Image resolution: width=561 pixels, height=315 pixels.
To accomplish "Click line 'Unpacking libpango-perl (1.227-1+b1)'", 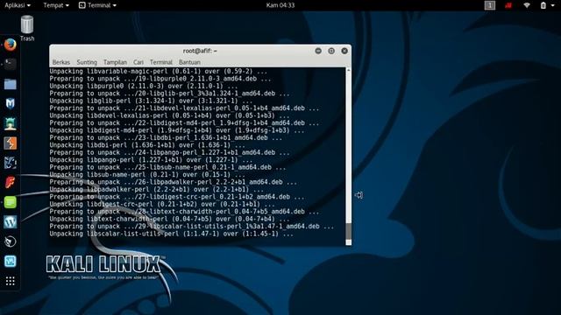I will tap(151, 160).
